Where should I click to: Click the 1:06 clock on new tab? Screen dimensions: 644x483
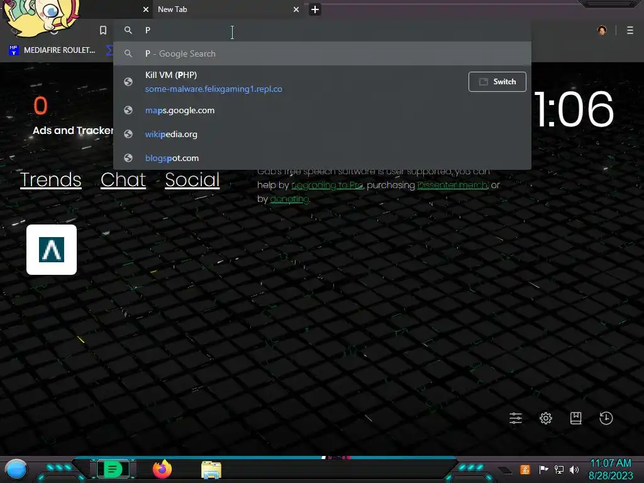[574, 109]
